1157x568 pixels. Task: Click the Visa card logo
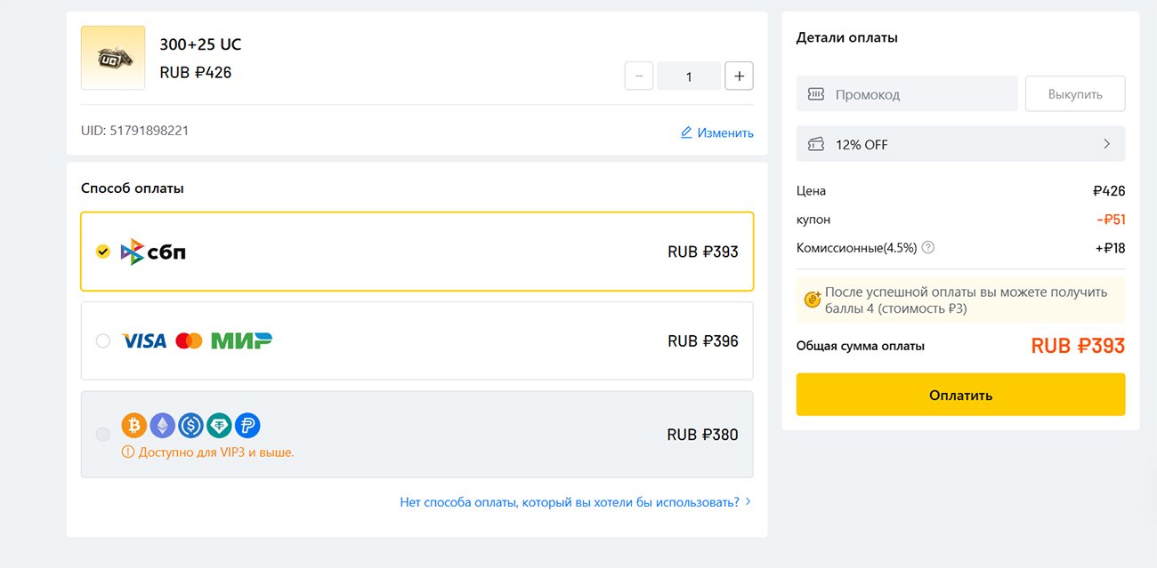144,340
